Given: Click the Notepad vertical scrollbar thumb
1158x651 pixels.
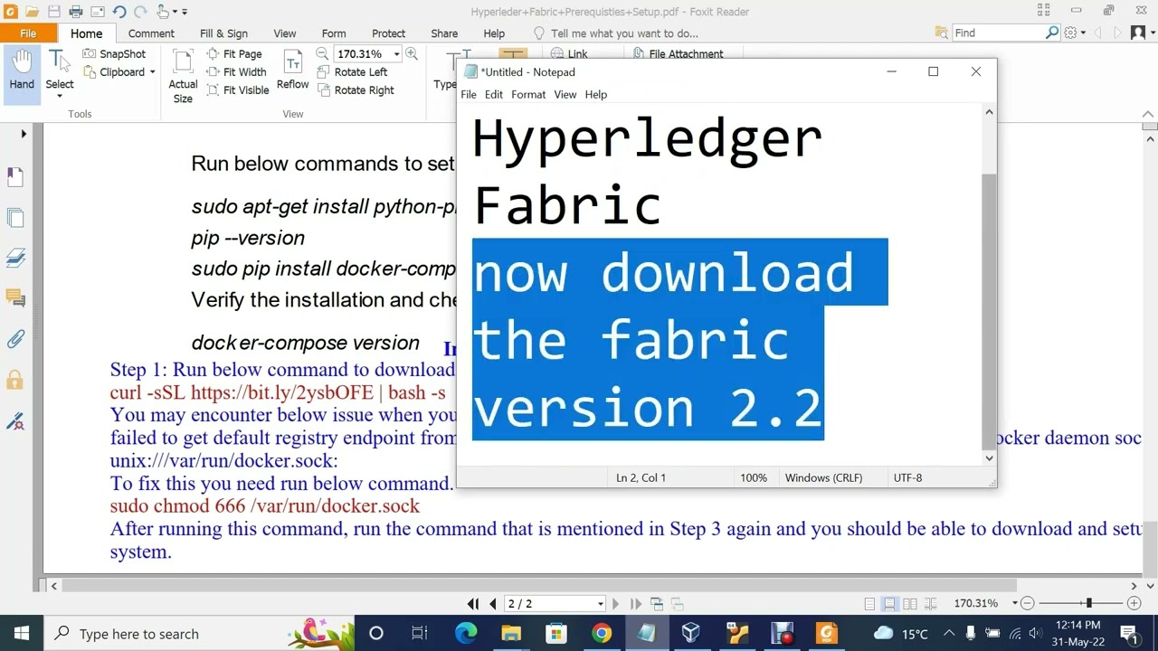Looking at the screenshot, I should pyautogui.click(x=989, y=310).
